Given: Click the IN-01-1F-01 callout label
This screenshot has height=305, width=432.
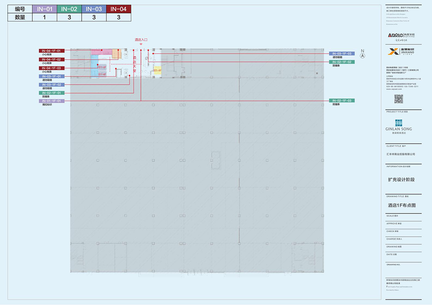Looking at the screenshot, I should (x=51, y=101).
